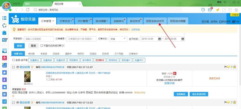
Task: Switch to 待付款 order tab
Action: 31,54
